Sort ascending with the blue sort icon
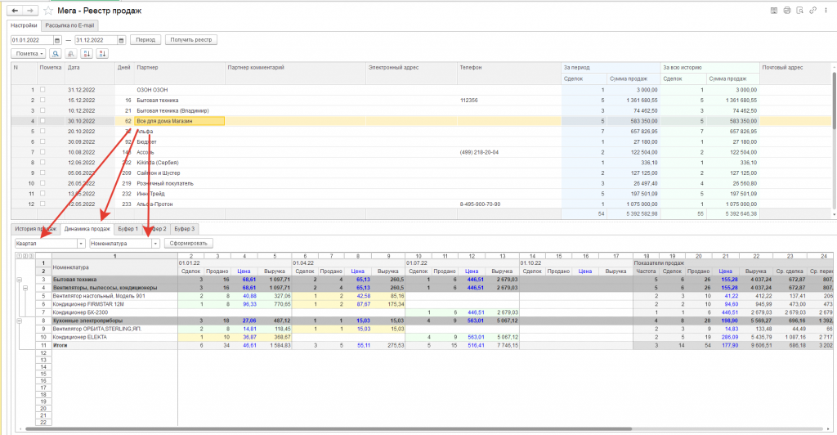The width and height of the screenshot is (837, 435). (87, 54)
